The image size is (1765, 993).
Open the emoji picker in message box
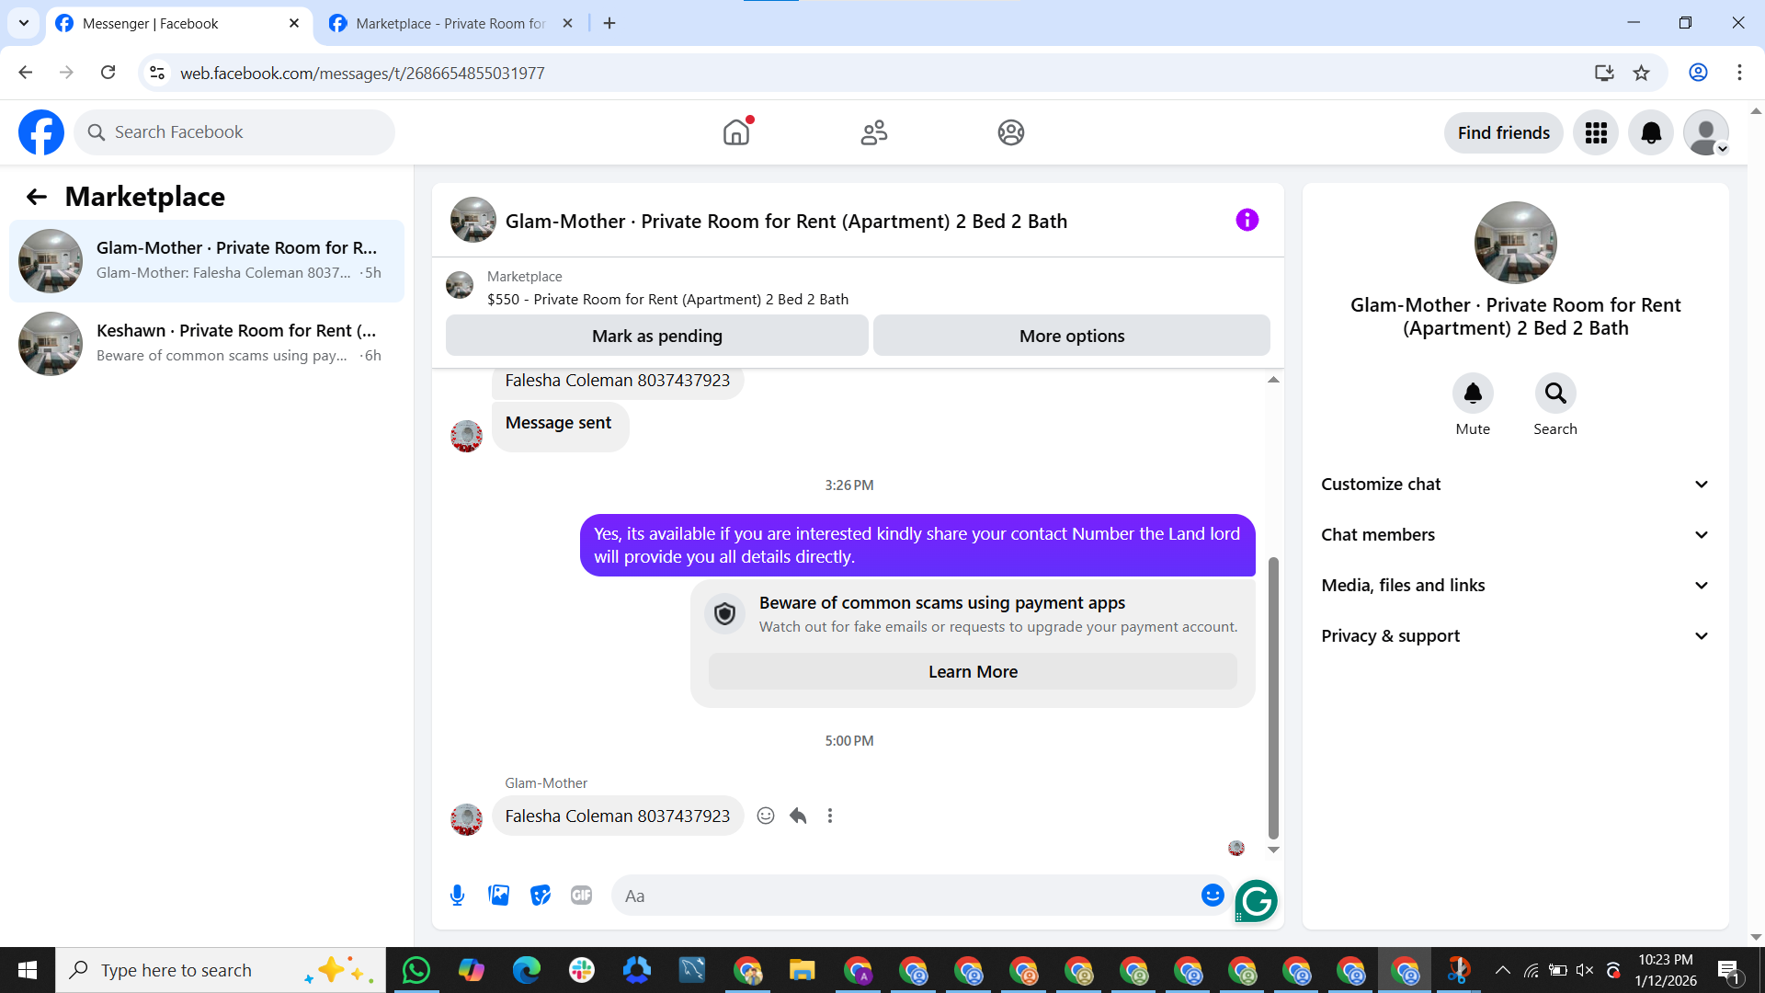coord(1213,895)
